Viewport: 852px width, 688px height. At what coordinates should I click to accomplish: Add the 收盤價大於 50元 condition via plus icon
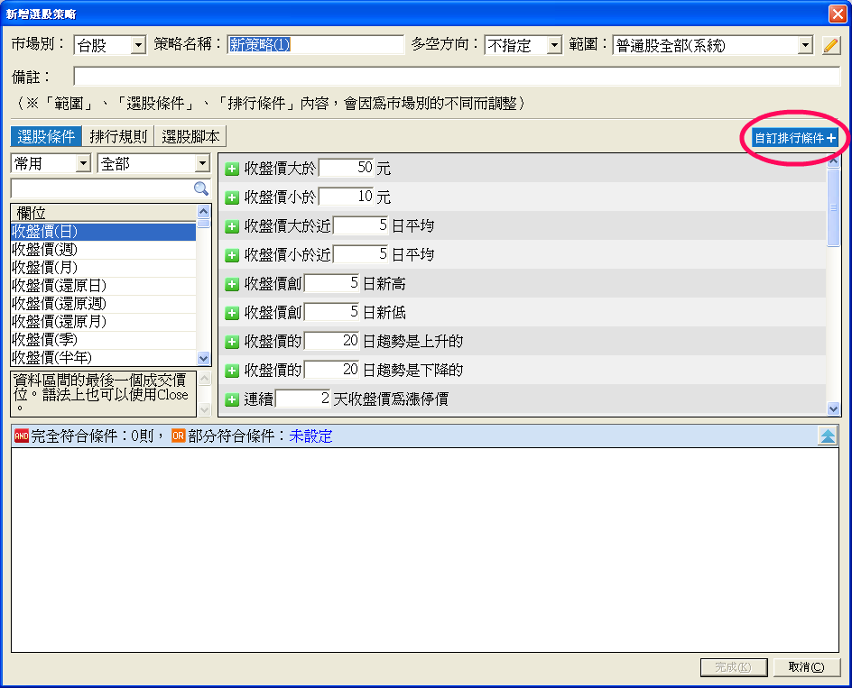tap(232, 169)
